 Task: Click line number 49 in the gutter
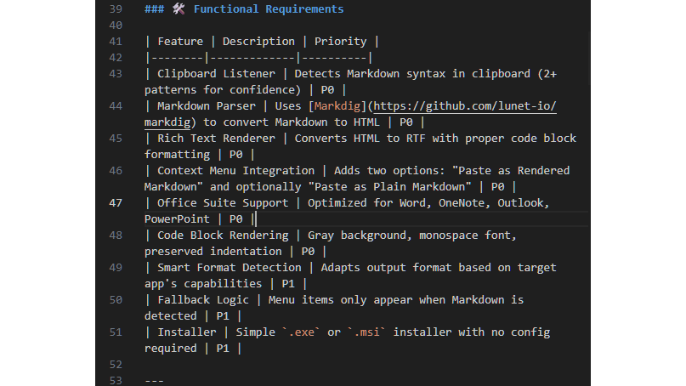[x=116, y=268]
